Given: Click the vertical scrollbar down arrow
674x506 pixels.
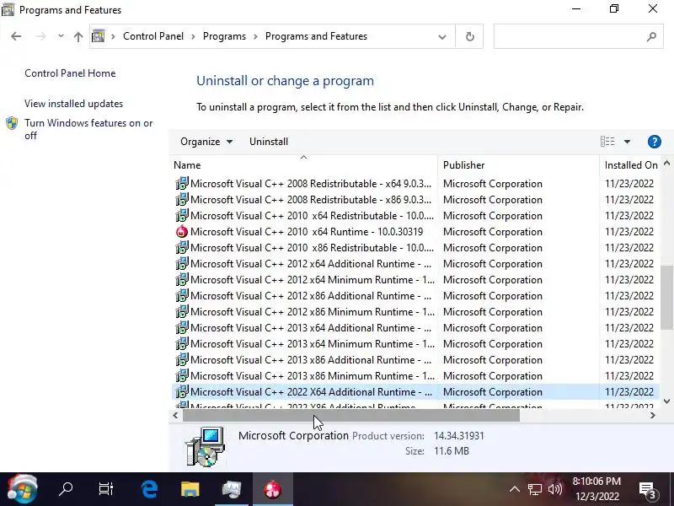Looking at the screenshot, I should 666,401.
